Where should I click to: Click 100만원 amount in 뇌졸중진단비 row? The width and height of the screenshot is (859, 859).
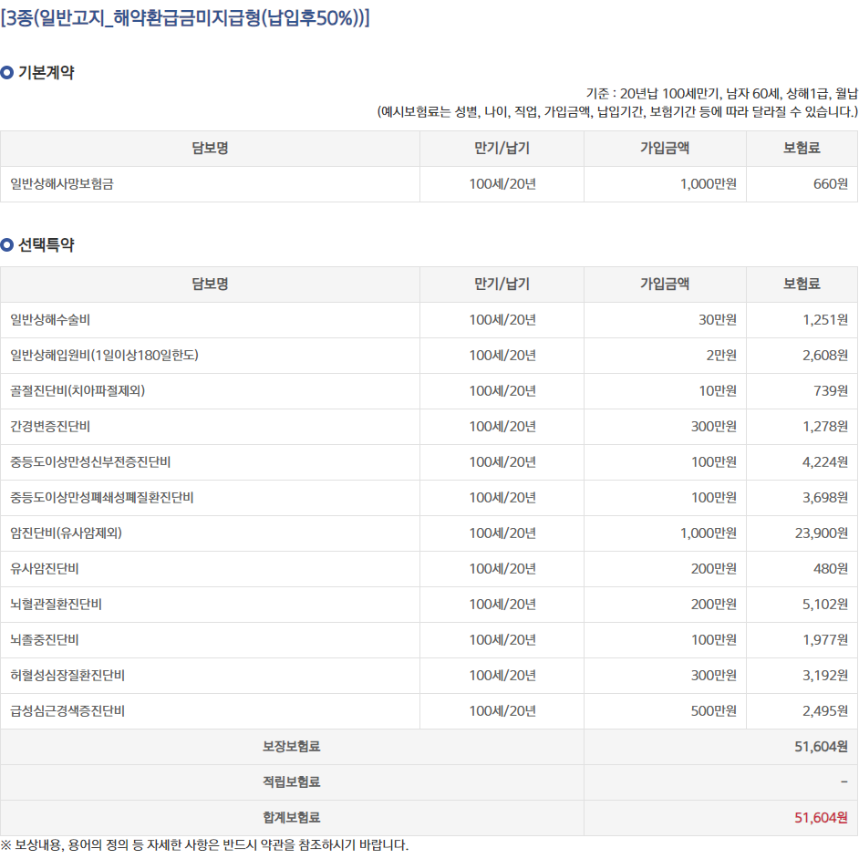pos(714,640)
